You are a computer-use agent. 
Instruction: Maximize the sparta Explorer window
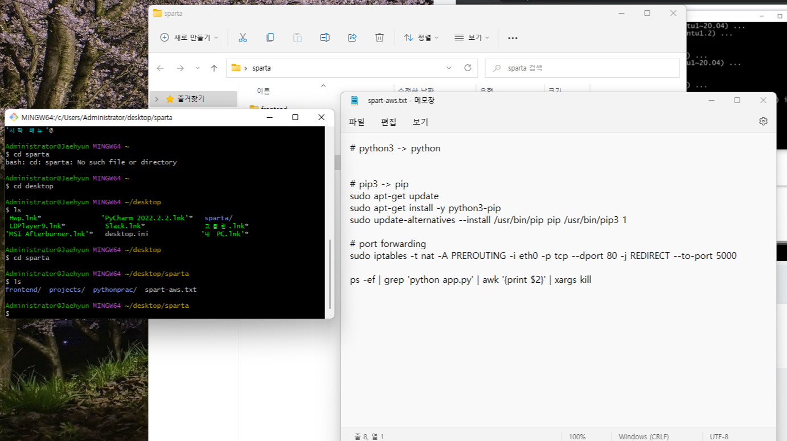(x=647, y=13)
